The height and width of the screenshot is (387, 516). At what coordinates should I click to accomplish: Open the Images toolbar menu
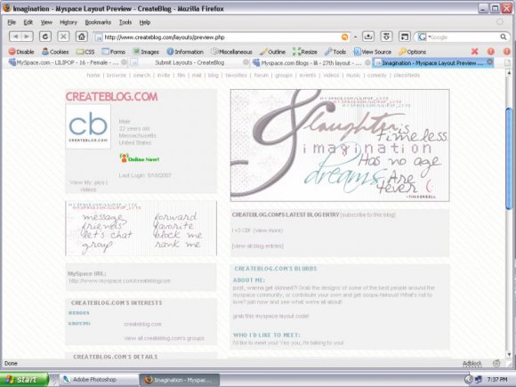[x=146, y=52]
